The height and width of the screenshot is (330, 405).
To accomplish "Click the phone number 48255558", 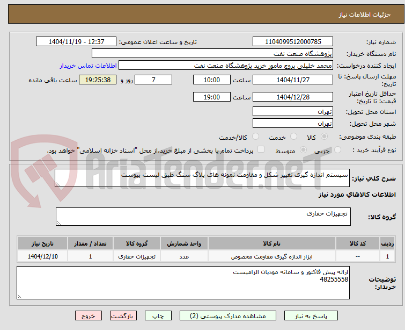I will pos(334,279).
